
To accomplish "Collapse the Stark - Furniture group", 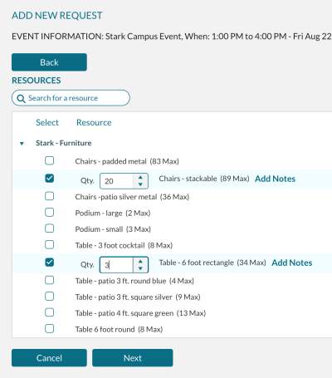I will click(22, 144).
